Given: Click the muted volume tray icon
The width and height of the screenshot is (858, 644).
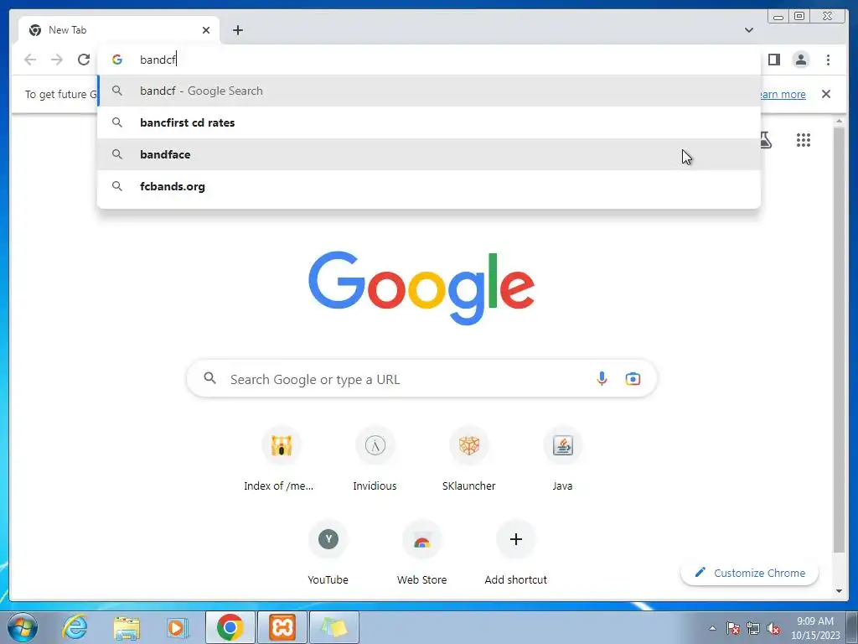Looking at the screenshot, I should [773, 628].
